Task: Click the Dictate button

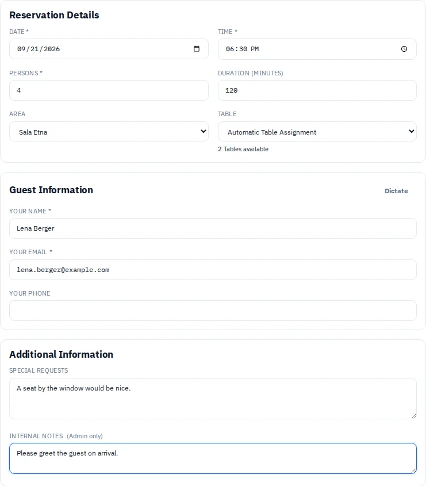Action: [396, 191]
